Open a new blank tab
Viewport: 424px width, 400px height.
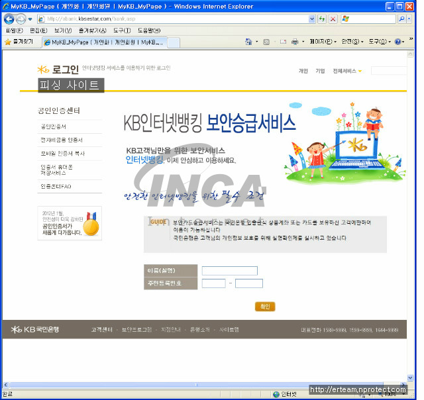174,42
